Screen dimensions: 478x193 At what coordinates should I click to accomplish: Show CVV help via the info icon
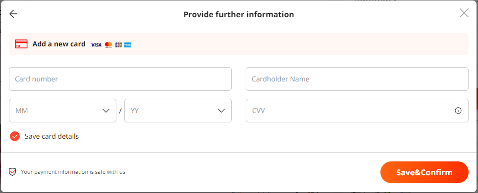click(458, 111)
